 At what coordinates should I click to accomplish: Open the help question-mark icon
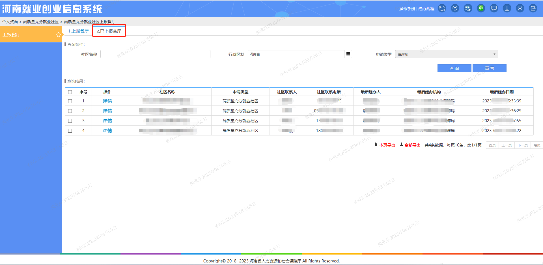455,8
